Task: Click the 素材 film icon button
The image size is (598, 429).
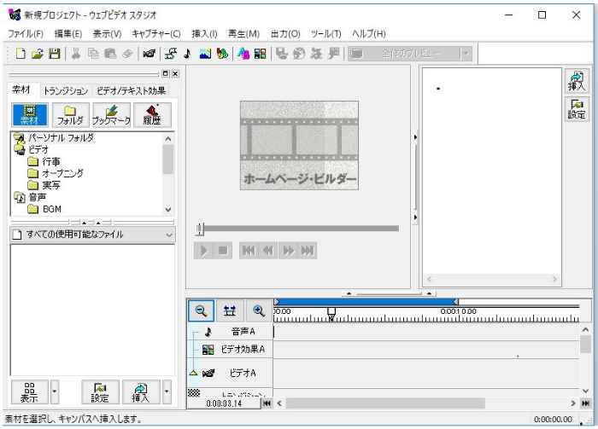Action: (x=30, y=114)
